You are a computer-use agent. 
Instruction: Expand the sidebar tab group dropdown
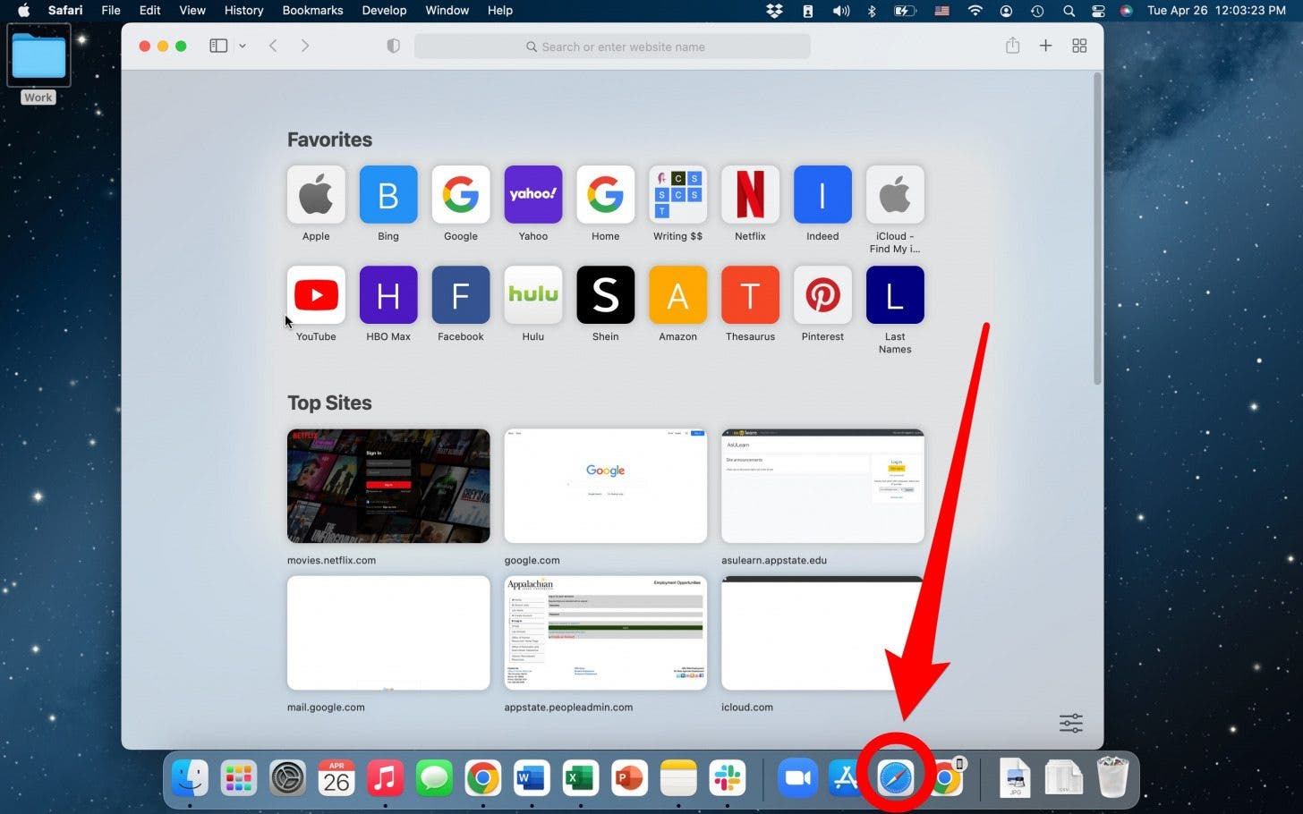click(243, 46)
